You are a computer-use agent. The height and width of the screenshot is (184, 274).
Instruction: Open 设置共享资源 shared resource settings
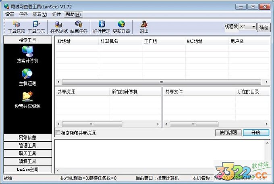point(27,100)
